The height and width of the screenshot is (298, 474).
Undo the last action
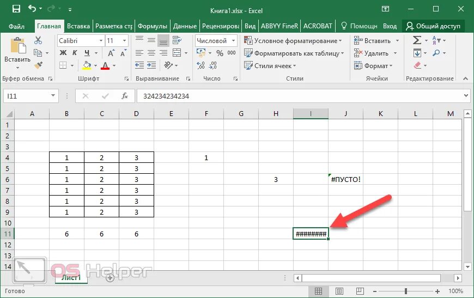32,9
